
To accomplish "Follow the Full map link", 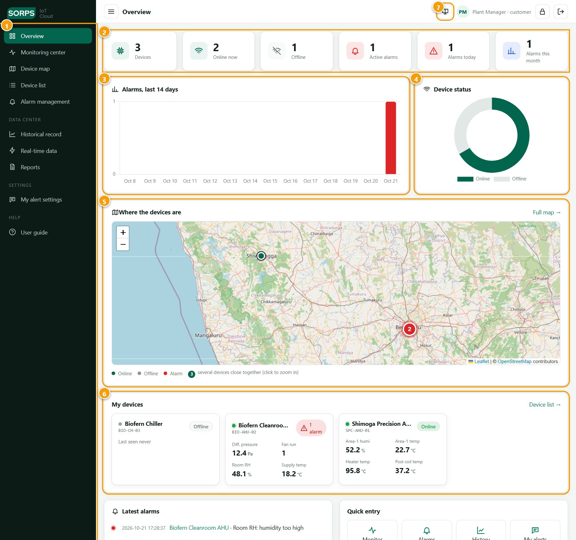I will coord(547,212).
